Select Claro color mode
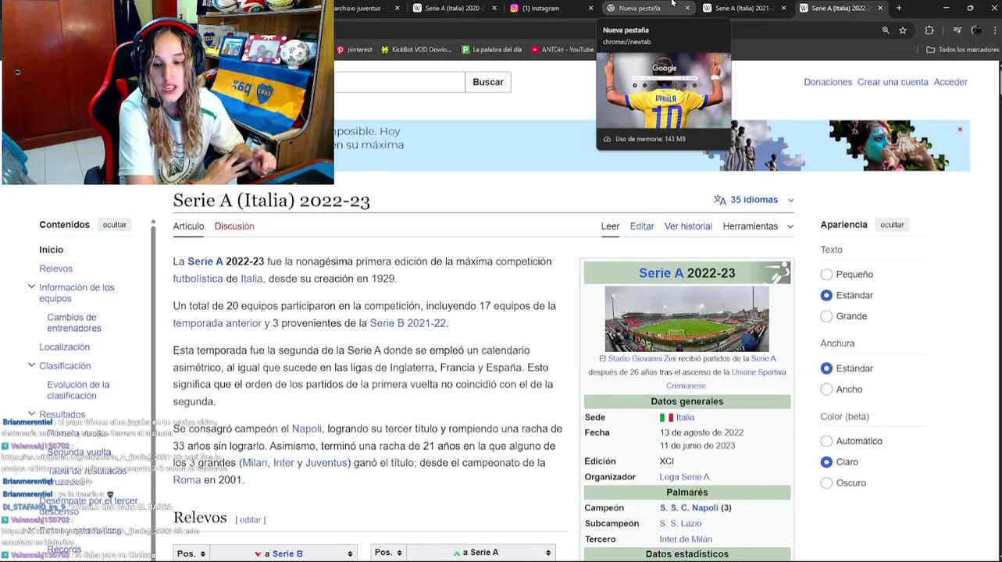 point(826,462)
